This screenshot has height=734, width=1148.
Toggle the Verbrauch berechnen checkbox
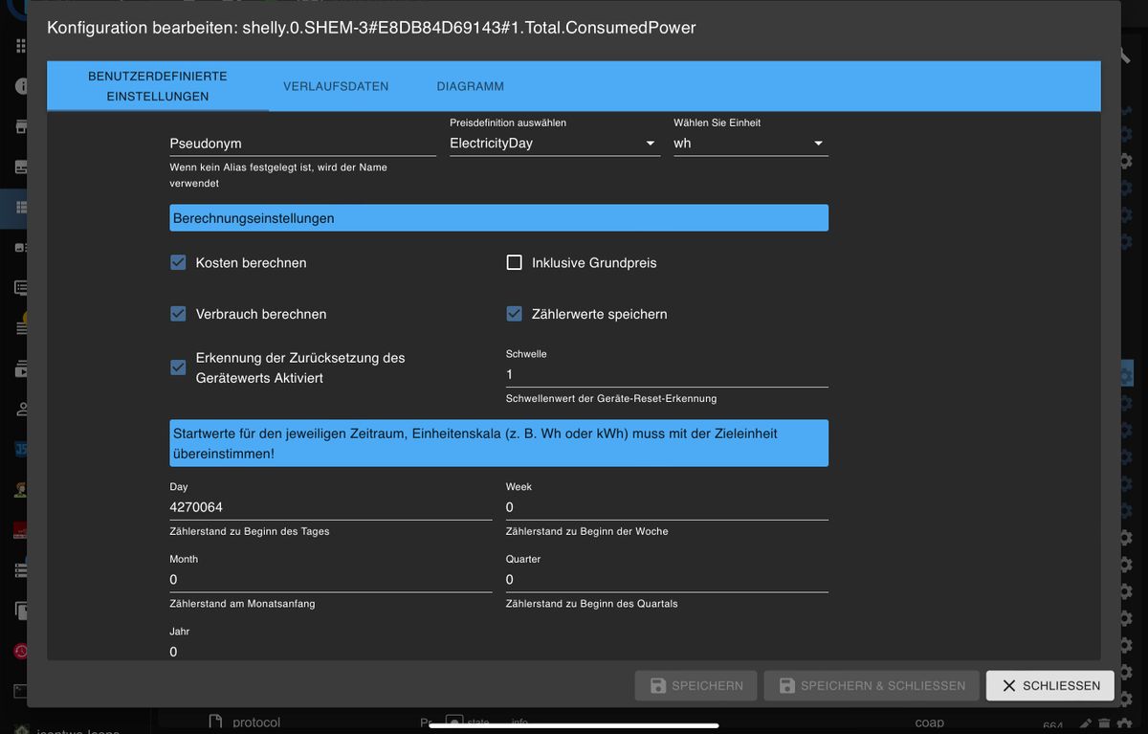pyautogui.click(x=178, y=314)
